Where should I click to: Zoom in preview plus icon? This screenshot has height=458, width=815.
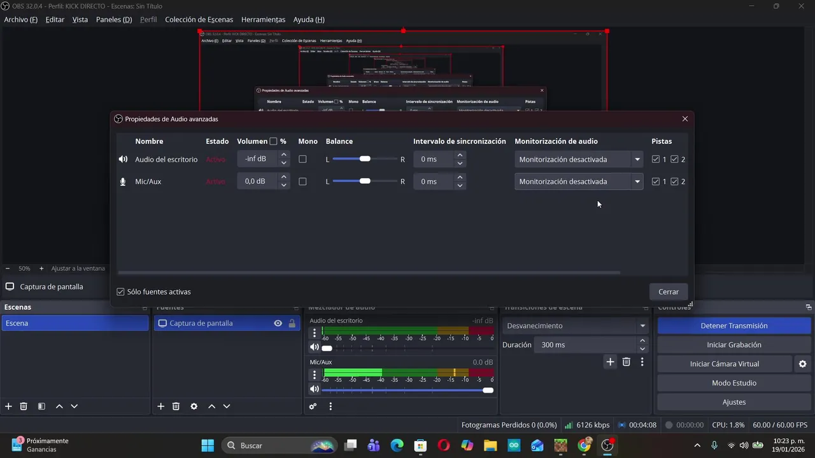click(41, 268)
